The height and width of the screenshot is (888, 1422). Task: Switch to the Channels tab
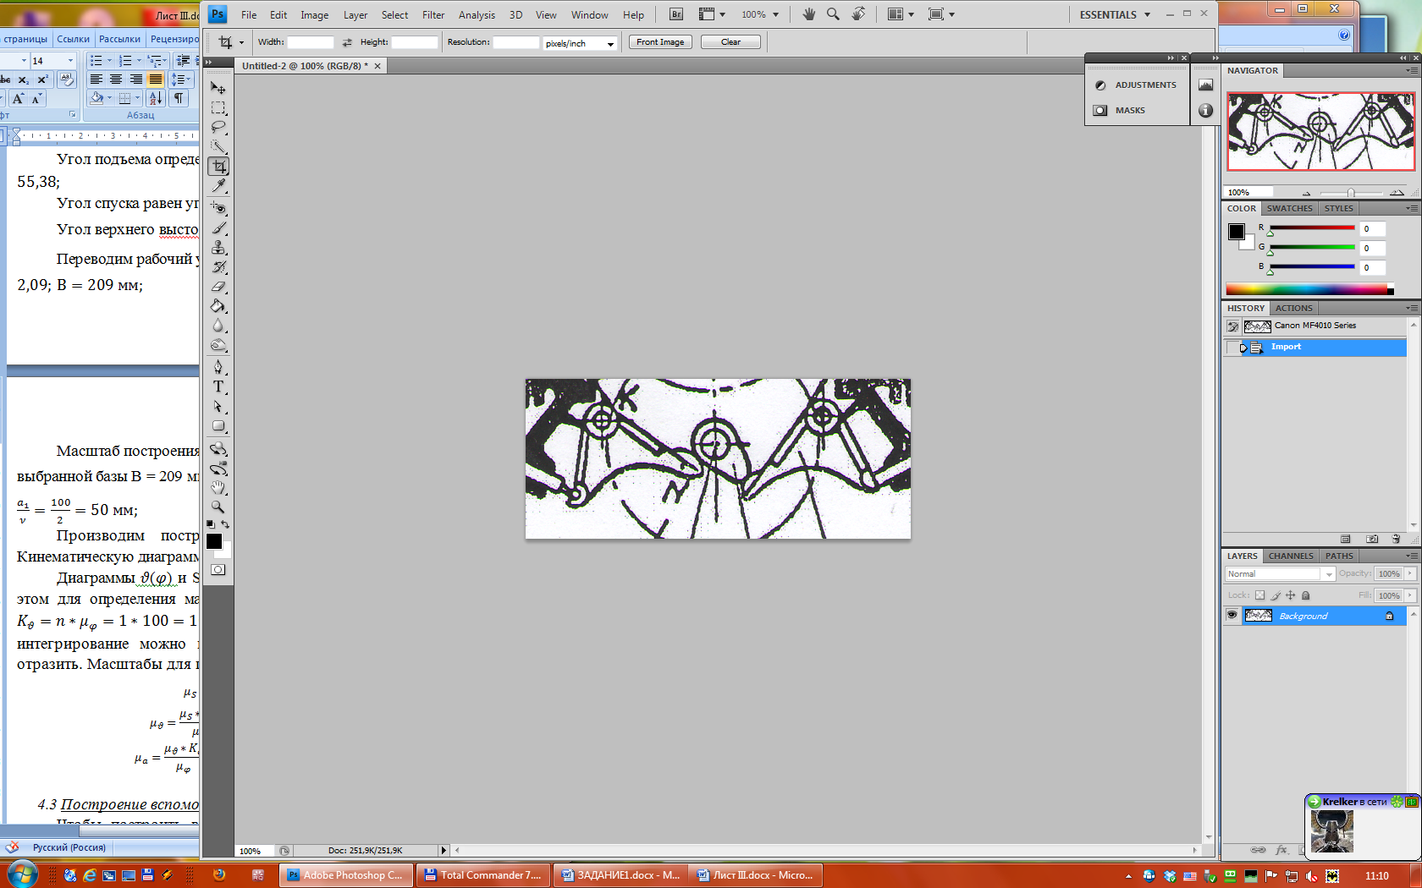[1291, 556]
